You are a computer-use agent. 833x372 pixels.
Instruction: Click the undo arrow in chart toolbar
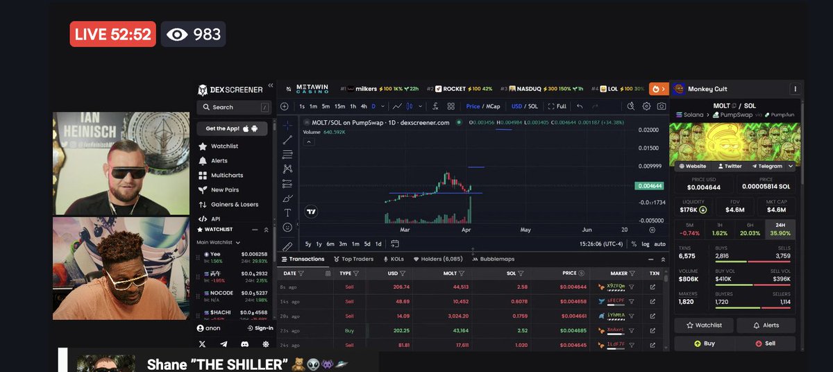coord(579,106)
